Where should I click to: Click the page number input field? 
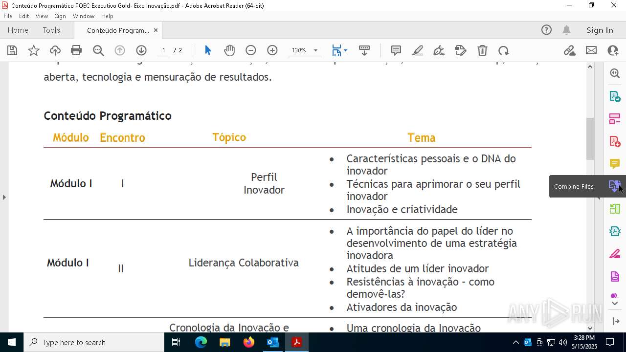163,50
